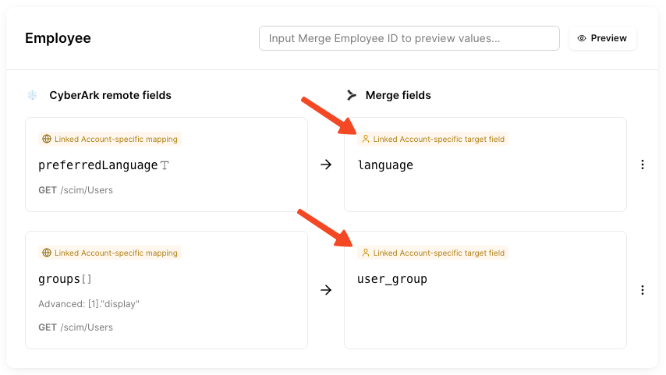Click the Advanced: [1]."display" text
The width and height of the screenshot is (666, 375).
click(x=89, y=304)
